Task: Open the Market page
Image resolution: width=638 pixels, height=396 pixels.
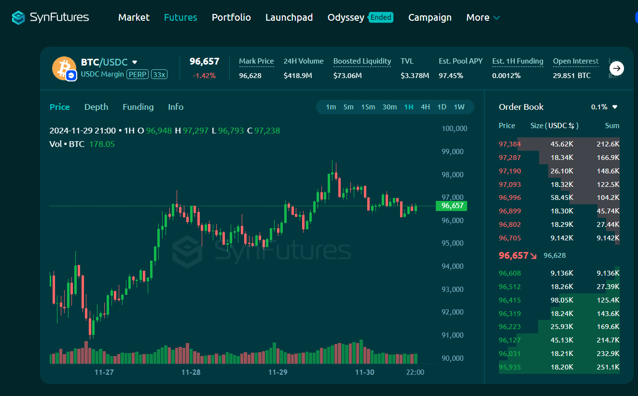Action: click(134, 17)
